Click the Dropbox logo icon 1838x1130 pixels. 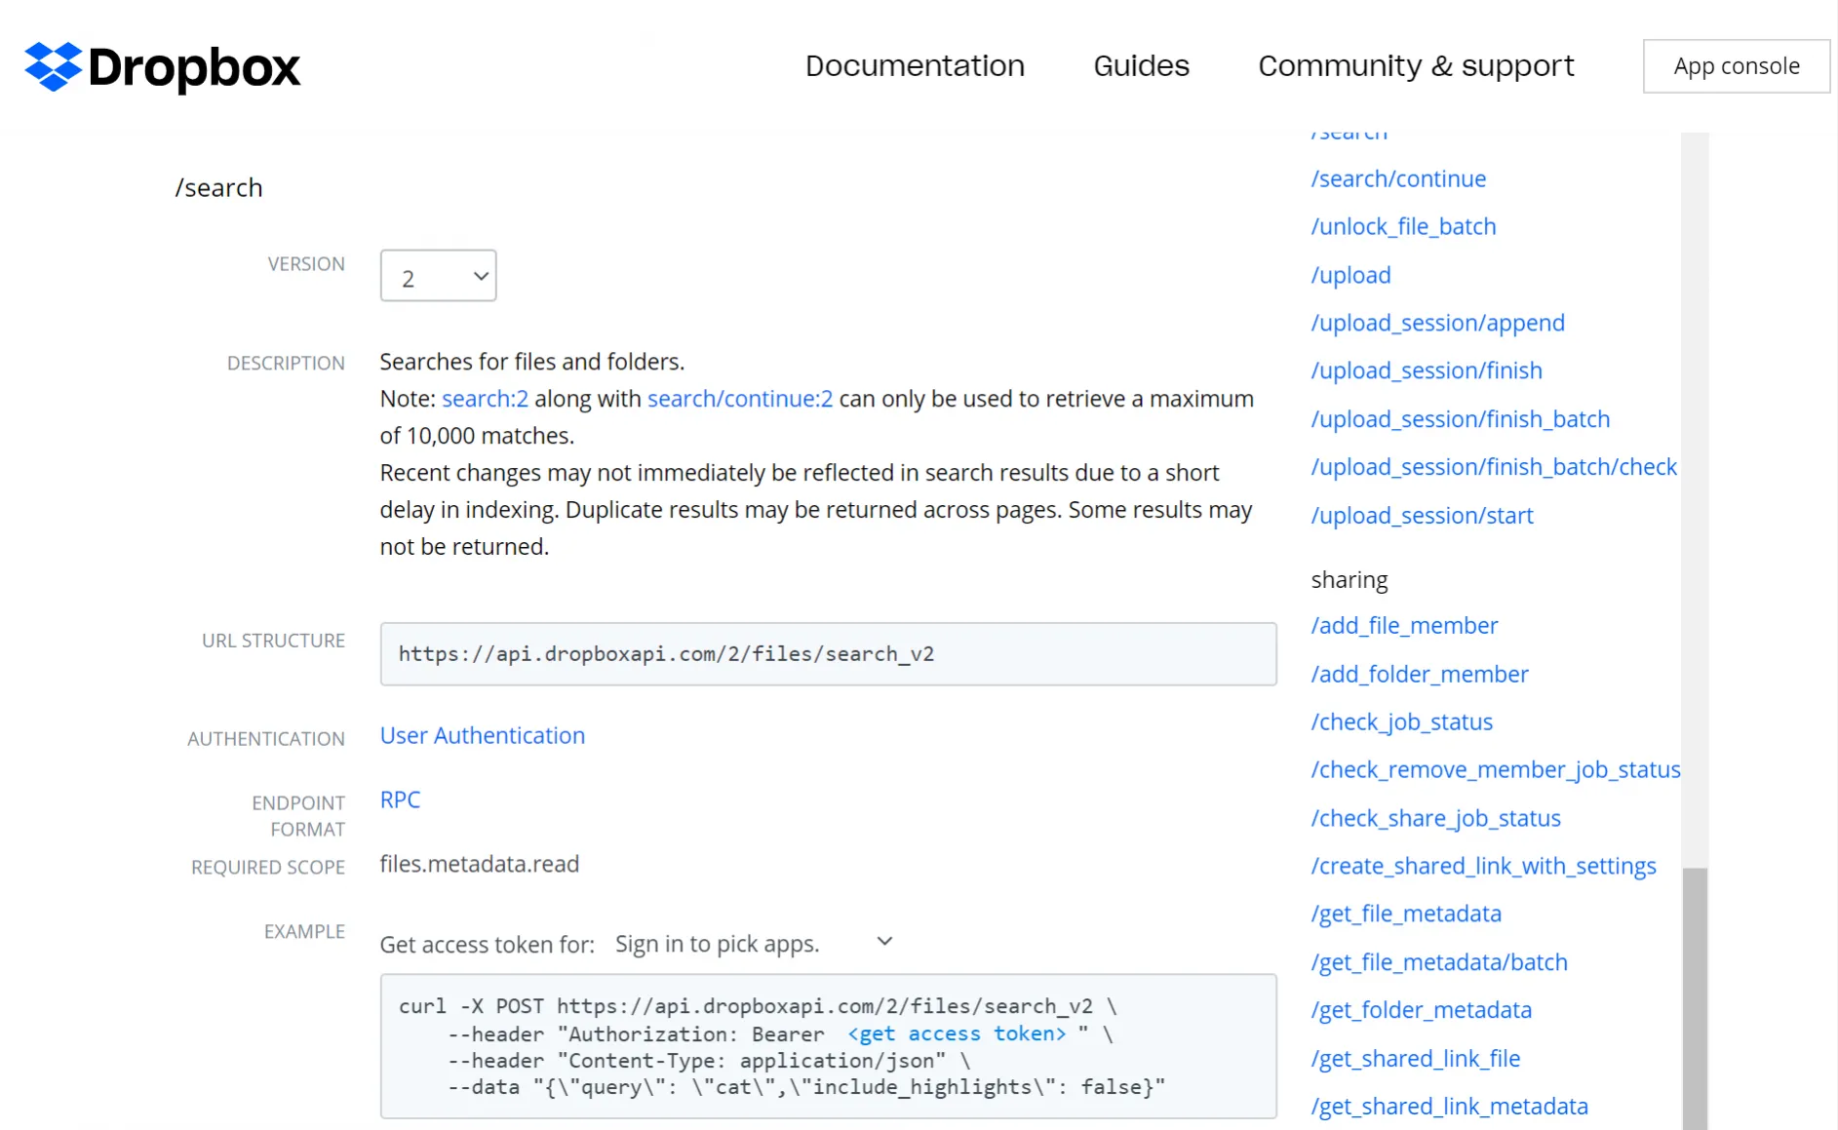(53, 66)
